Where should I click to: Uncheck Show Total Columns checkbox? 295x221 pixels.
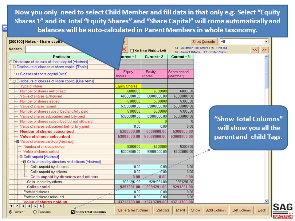(73, 212)
